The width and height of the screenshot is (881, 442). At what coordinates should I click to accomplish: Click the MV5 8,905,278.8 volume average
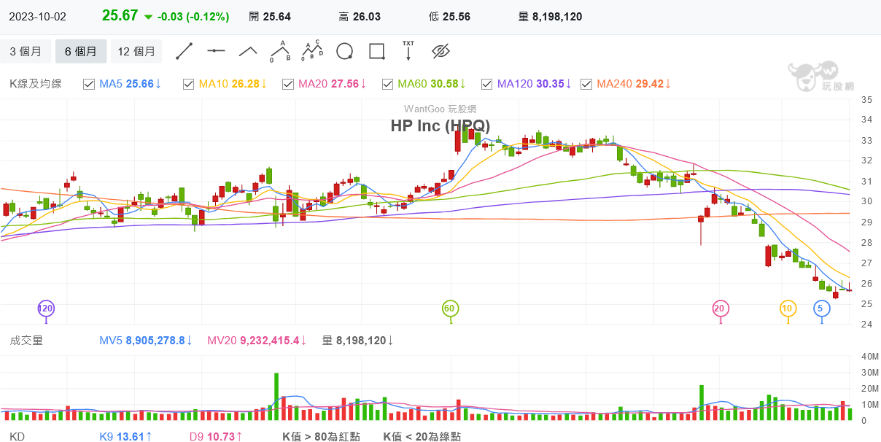(x=145, y=340)
